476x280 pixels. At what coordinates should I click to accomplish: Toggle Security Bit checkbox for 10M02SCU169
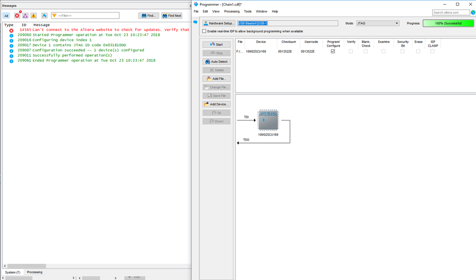(403, 51)
